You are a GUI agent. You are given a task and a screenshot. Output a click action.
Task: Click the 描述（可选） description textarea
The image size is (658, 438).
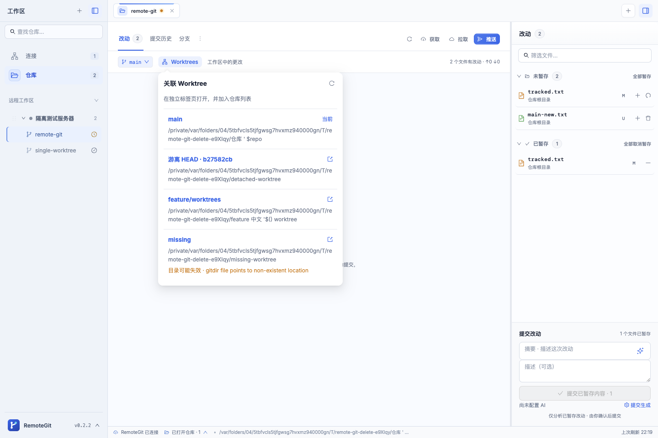point(585,371)
